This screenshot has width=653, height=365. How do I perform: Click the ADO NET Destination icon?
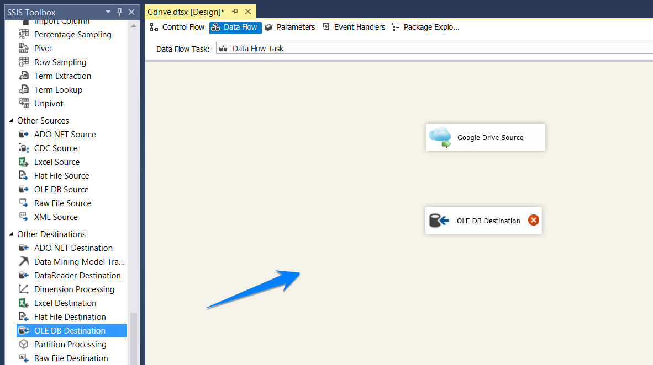pos(24,248)
